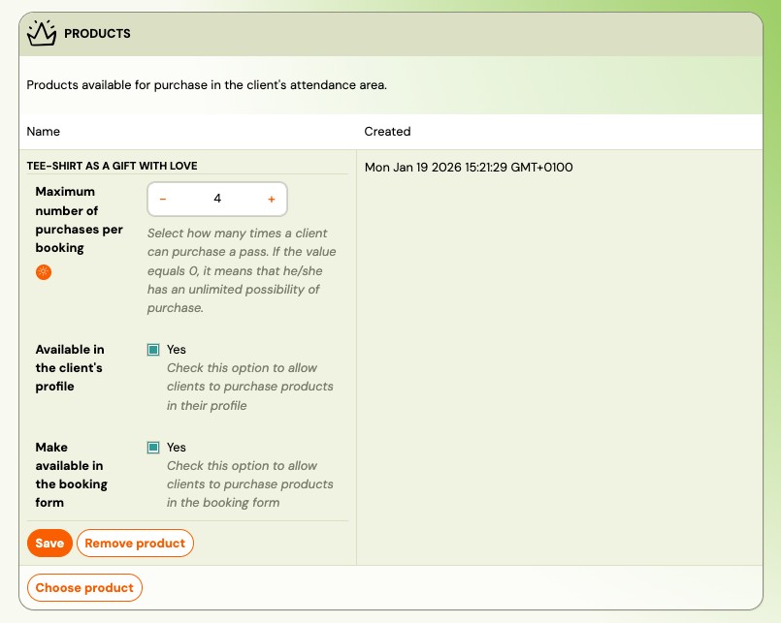Save the product settings
The width and height of the screenshot is (781, 623).
[49, 543]
